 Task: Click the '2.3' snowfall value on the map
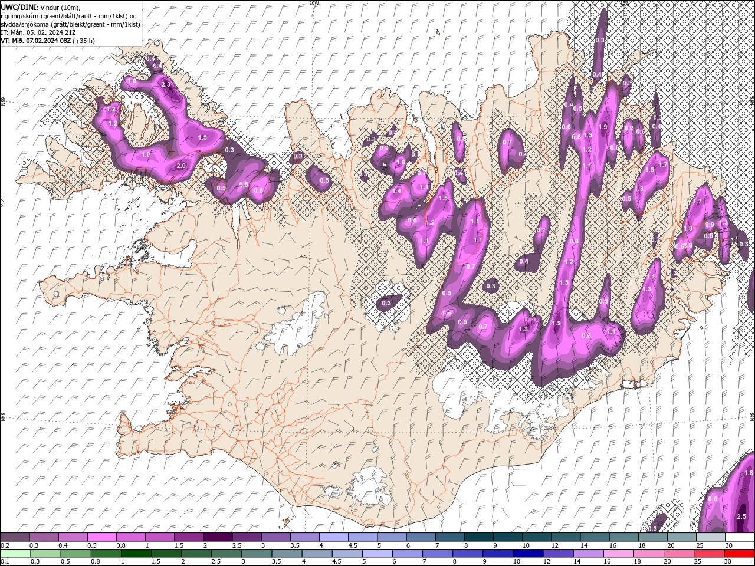coord(166,84)
